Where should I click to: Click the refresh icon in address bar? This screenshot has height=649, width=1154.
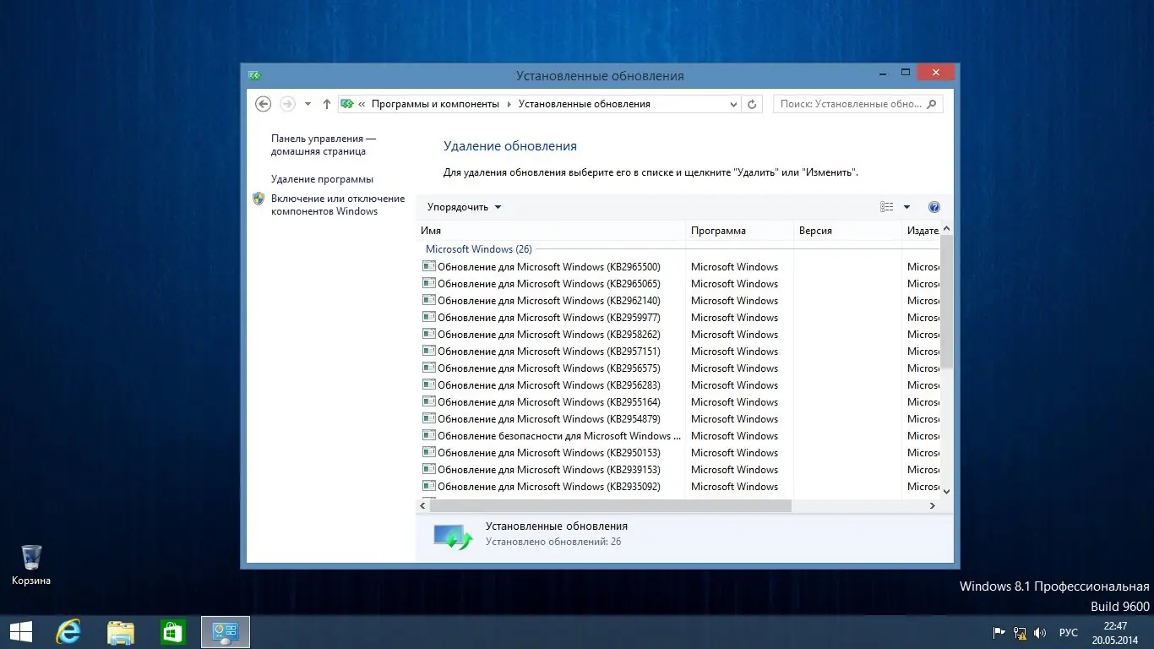(x=752, y=103)
